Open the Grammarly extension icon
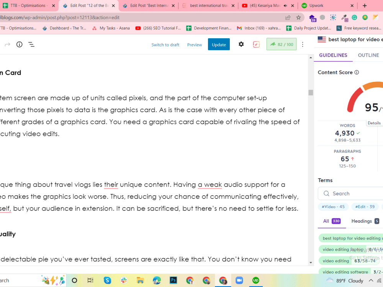 click(354, 17)
